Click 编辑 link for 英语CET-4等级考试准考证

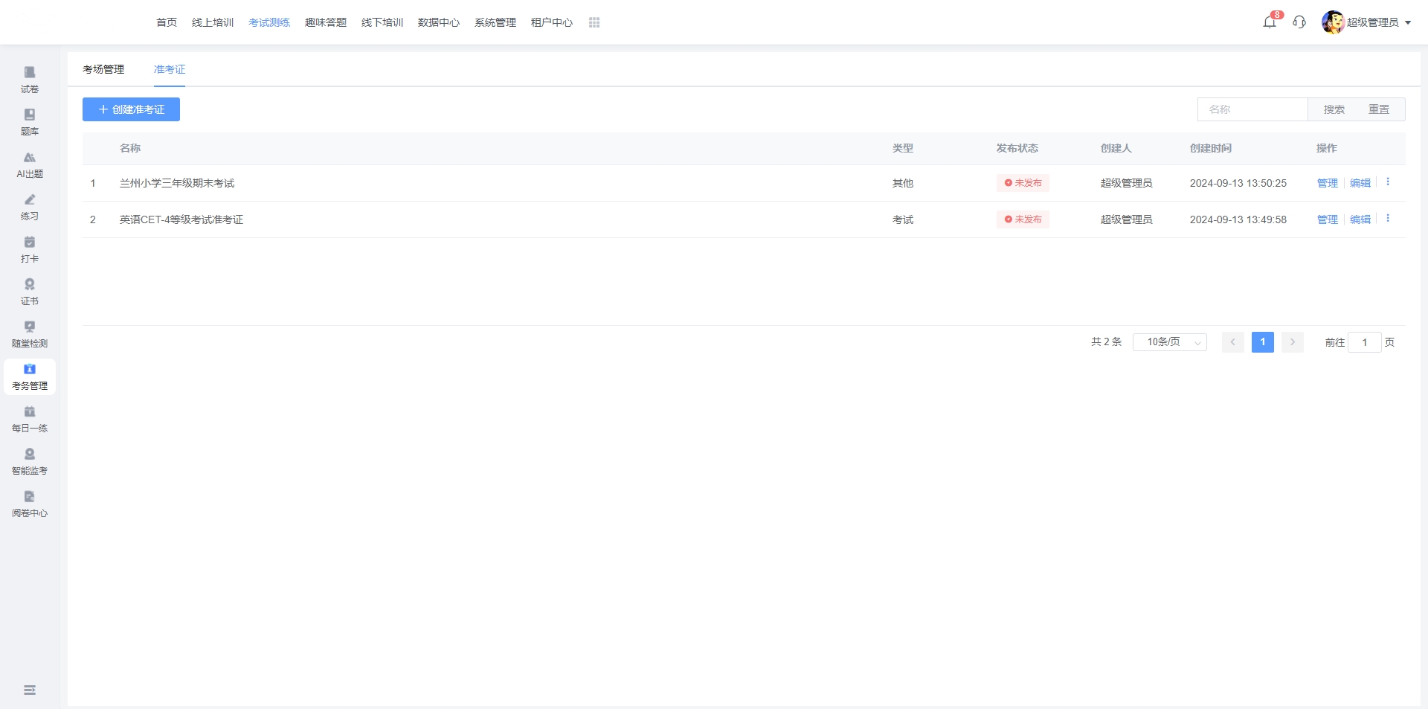[1360, 219]
